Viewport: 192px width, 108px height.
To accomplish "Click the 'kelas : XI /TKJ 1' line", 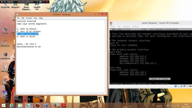I will tap(27, 44).
